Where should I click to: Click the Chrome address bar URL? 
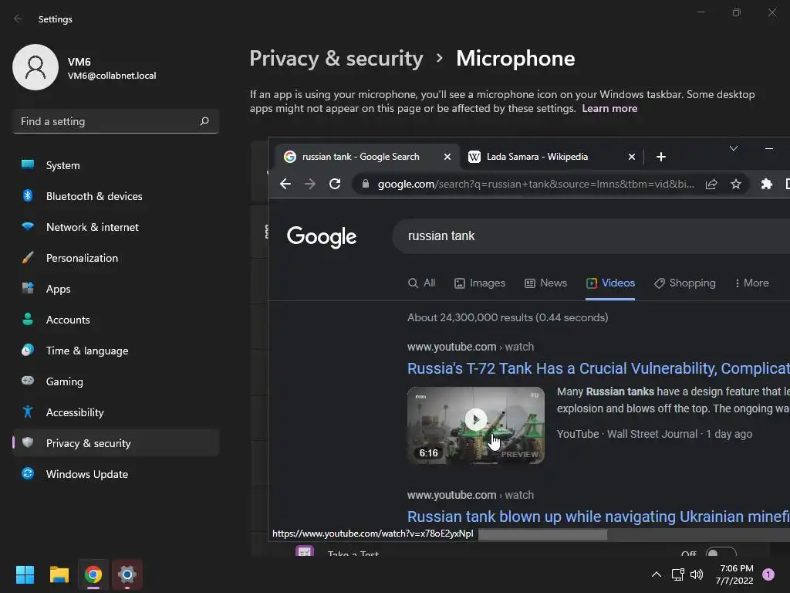click(535, 184)
